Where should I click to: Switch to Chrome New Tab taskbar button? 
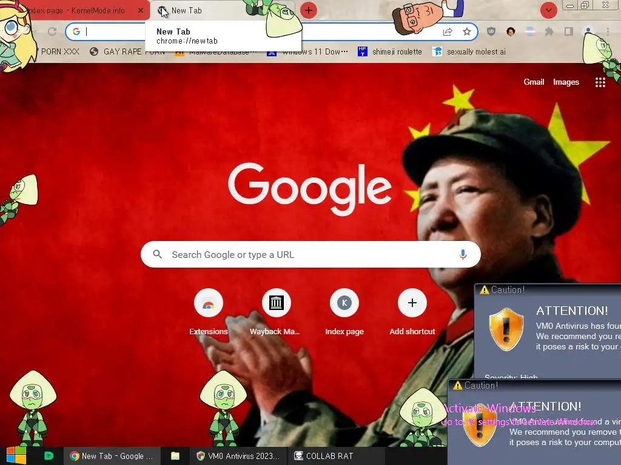[112, 456]
